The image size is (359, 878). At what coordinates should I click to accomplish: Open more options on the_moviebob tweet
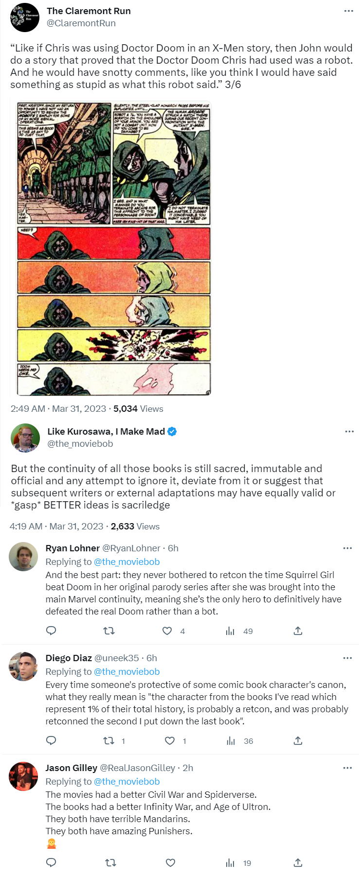(x=349, y=431)
